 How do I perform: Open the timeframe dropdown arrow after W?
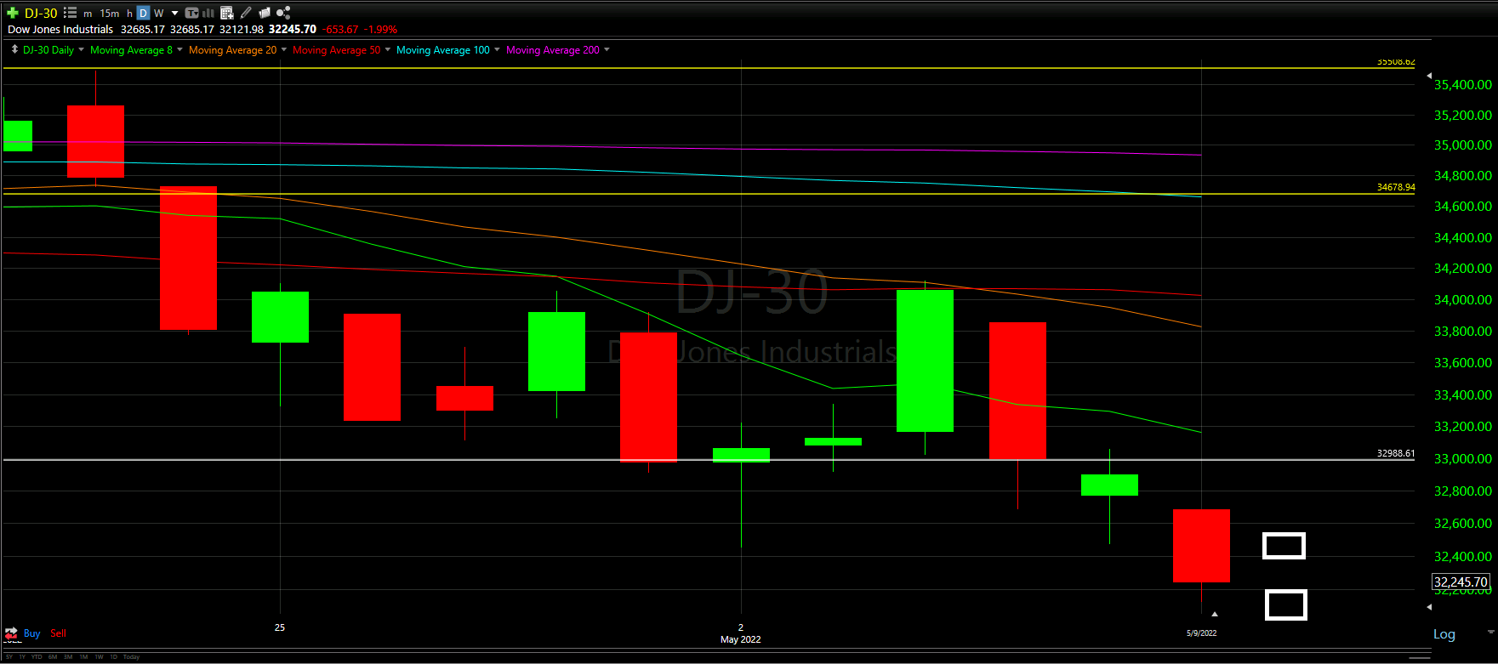point(174,14)
